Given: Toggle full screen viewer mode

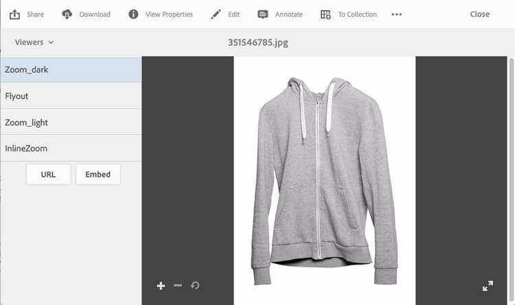Looking at the screenshot, I should click(488, 286).
